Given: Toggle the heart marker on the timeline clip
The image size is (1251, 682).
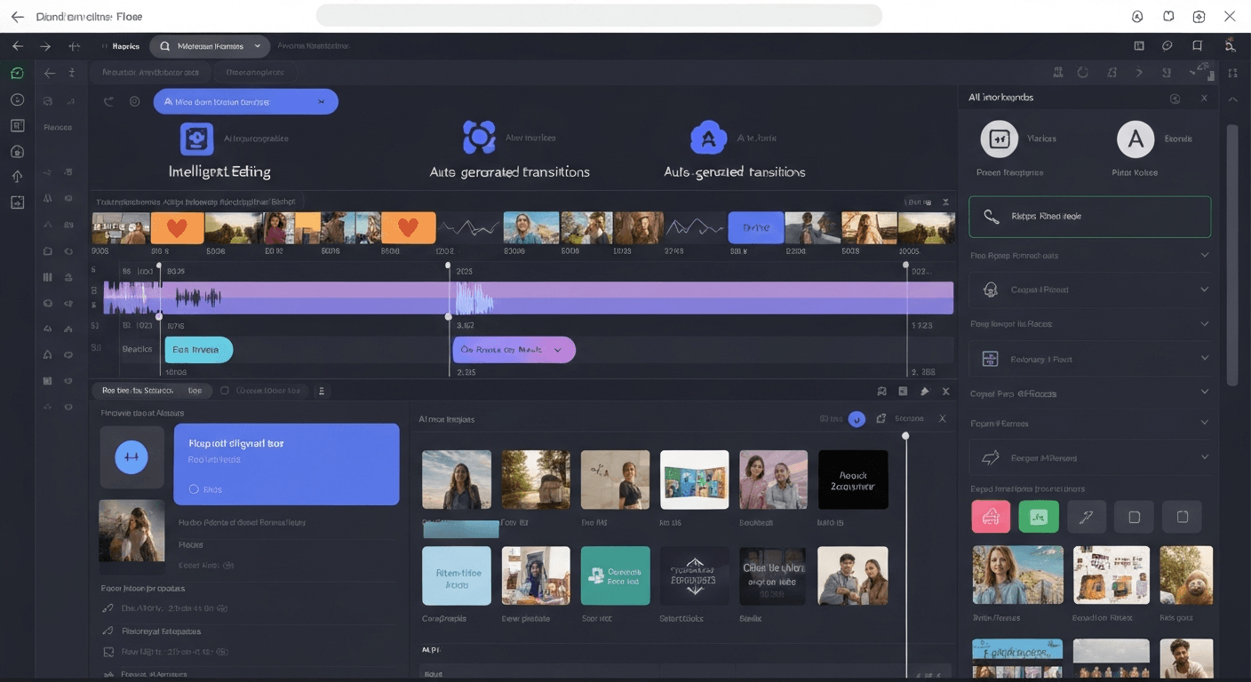Looking at the screenshot, I should [177, 227].
